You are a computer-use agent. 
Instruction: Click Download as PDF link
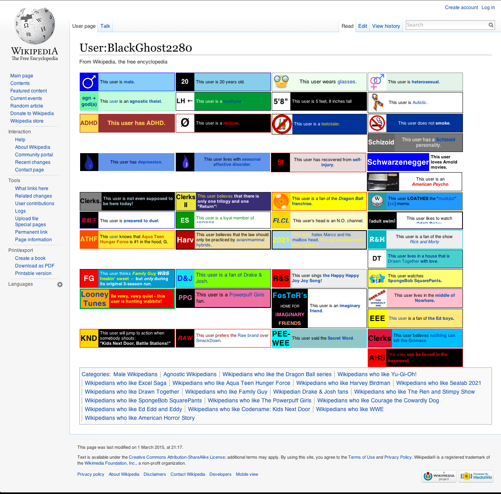[x=35, y=266]
